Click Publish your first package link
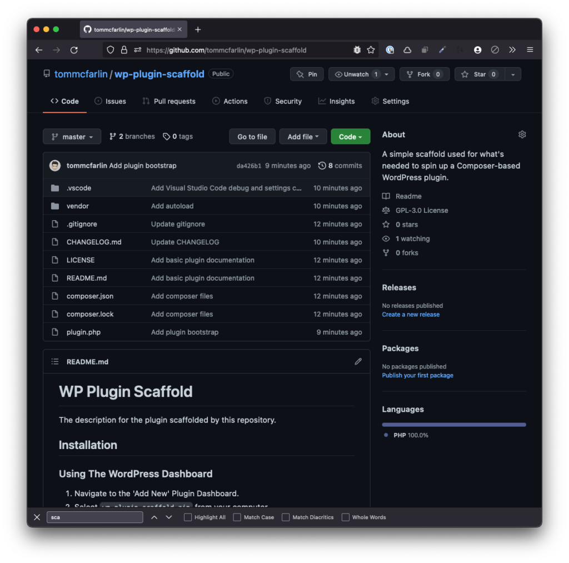 click(418, 376)
